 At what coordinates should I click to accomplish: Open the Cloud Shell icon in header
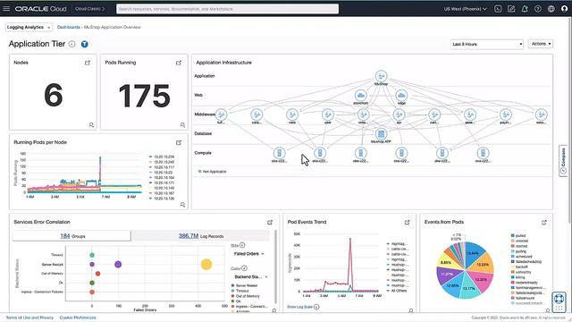pyautogui.click(x=498, y=9)
